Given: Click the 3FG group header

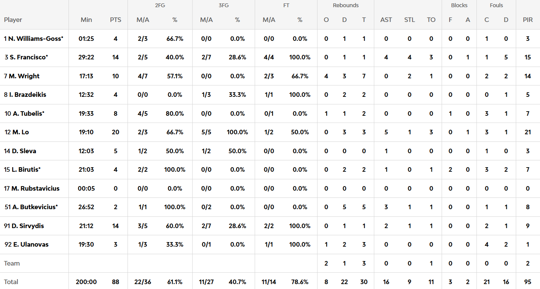Looking at the screenshot, I should 223,5.
